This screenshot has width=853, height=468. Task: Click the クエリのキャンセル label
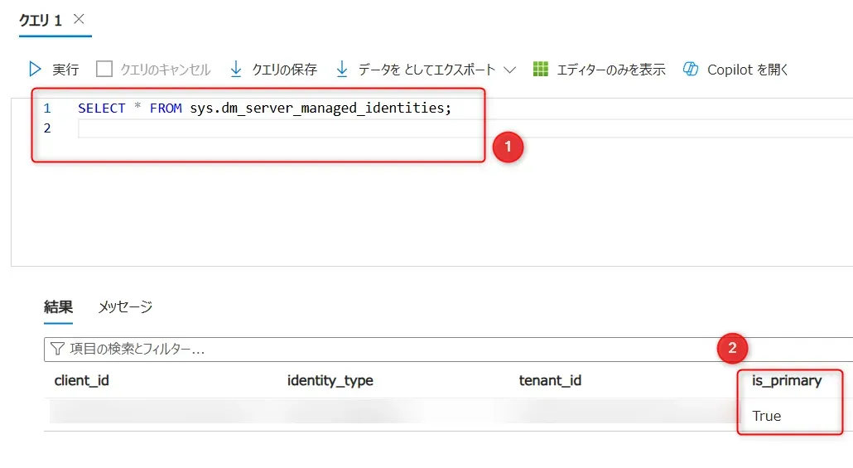(166, 70)
